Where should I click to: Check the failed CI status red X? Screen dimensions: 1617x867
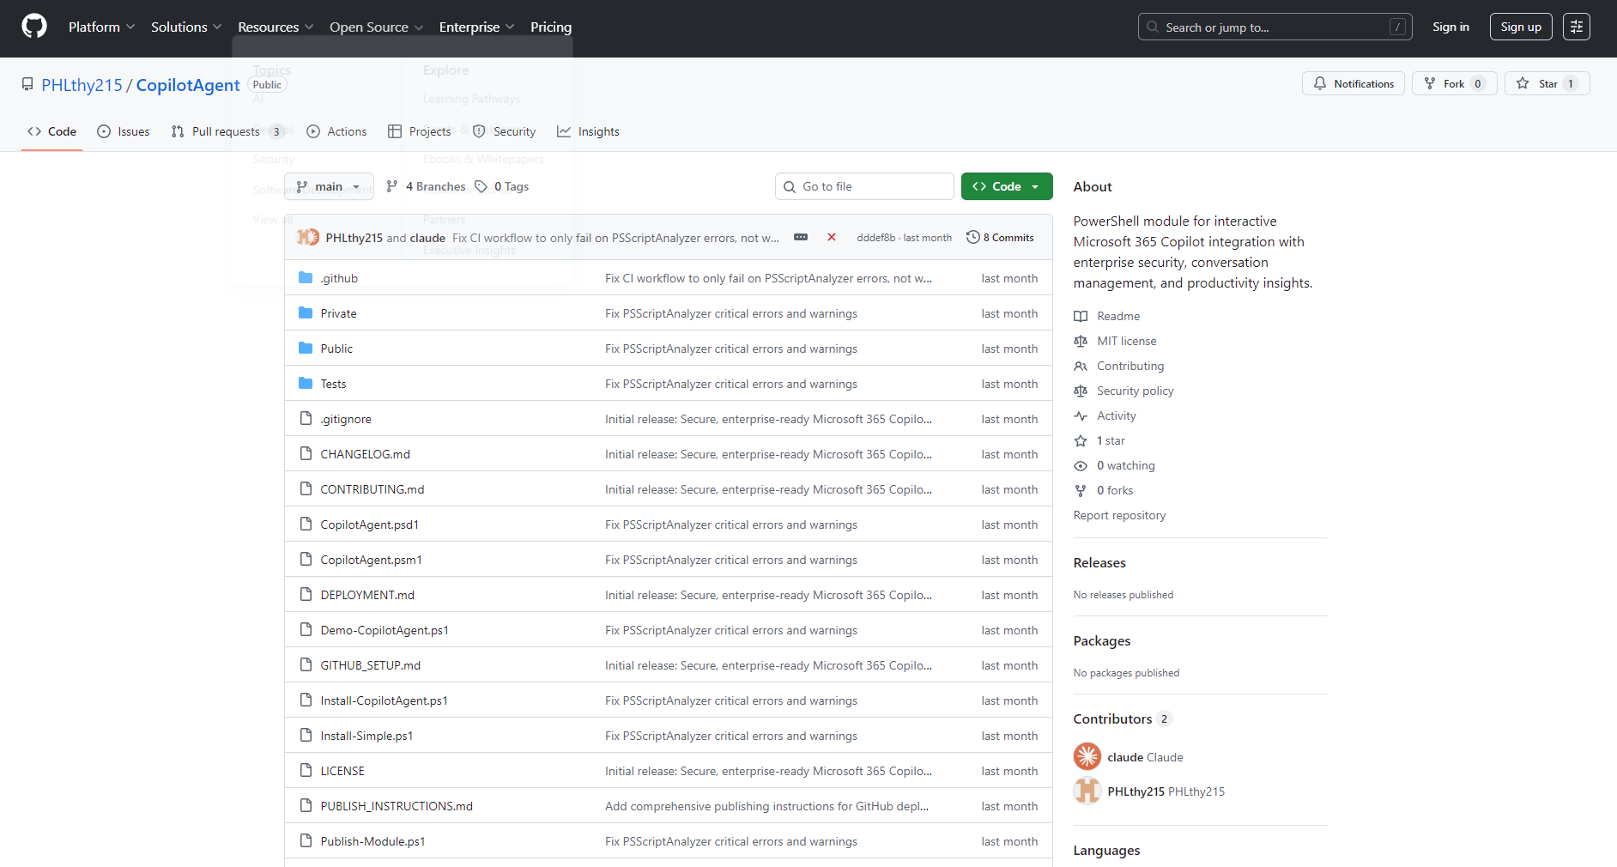[832, 237]
